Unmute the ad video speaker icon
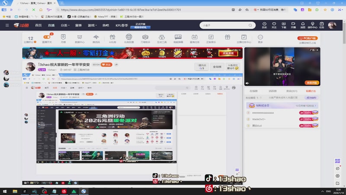This screenshot has width=346, height=195. coord(247,83)
